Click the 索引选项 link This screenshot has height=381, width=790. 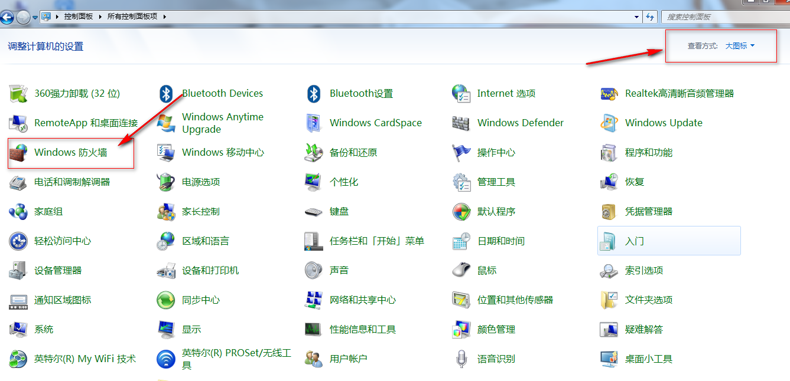[644, 270]
